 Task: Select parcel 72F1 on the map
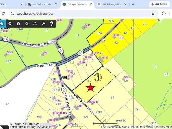(99, 112)
